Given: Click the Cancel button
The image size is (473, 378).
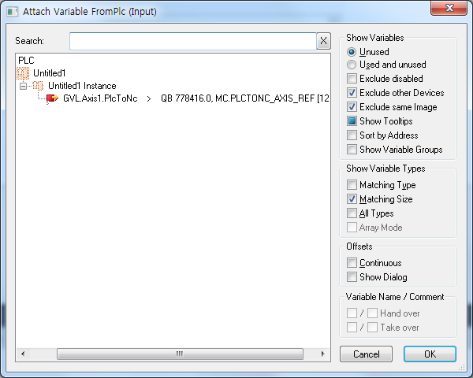Looking at the screenshot, I should click(367, 354).
